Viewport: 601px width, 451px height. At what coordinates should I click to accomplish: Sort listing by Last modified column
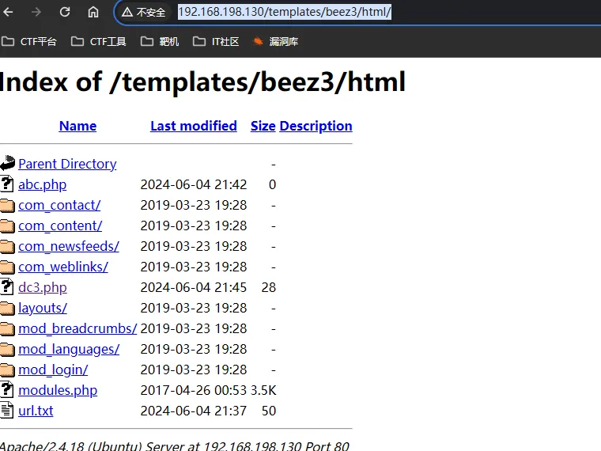point(194,126)
